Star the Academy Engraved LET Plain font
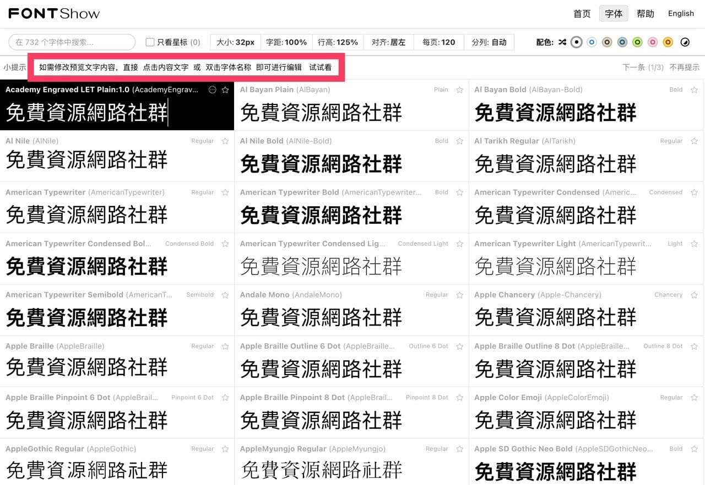Viewport: 705px width, 485px height. (x=225, y=90)
